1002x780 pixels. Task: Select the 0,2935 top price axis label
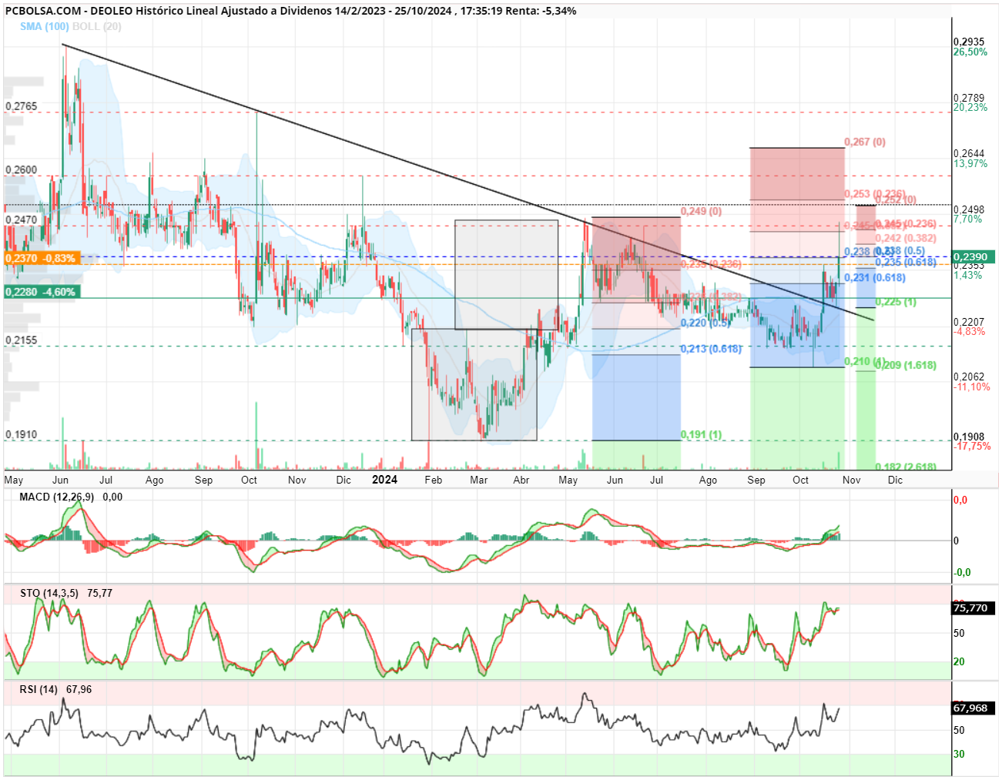click(969, 42)
